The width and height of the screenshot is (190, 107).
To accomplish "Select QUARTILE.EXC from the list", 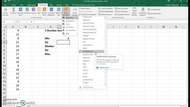I will 91,51.
